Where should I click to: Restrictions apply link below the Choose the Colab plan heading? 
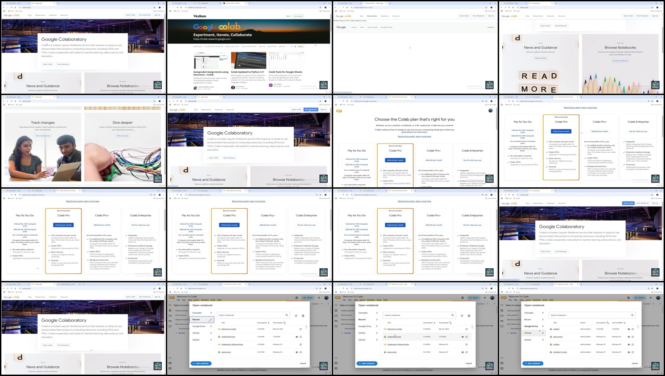point(414,136)
